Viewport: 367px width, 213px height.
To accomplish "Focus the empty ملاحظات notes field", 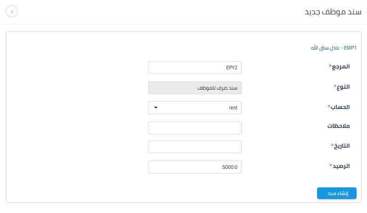I will coord(195,128).
